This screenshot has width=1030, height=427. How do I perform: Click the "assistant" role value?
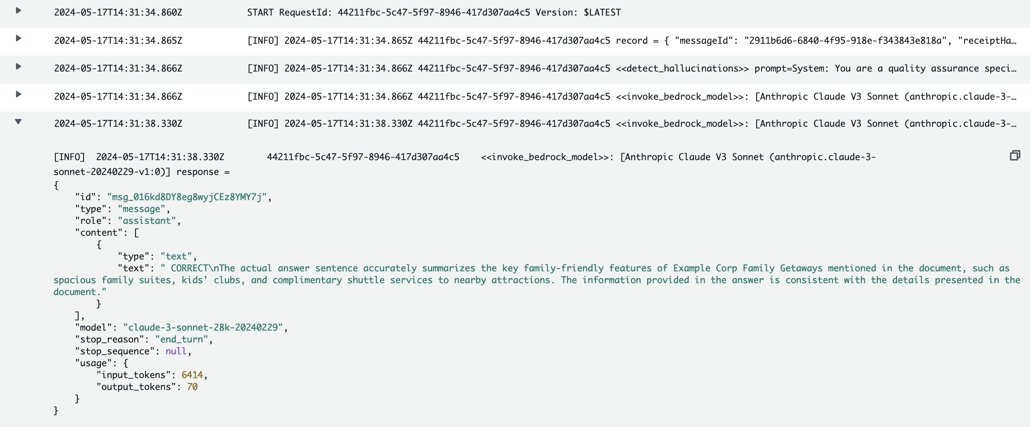pyautogui.click(x=147, y=221)
